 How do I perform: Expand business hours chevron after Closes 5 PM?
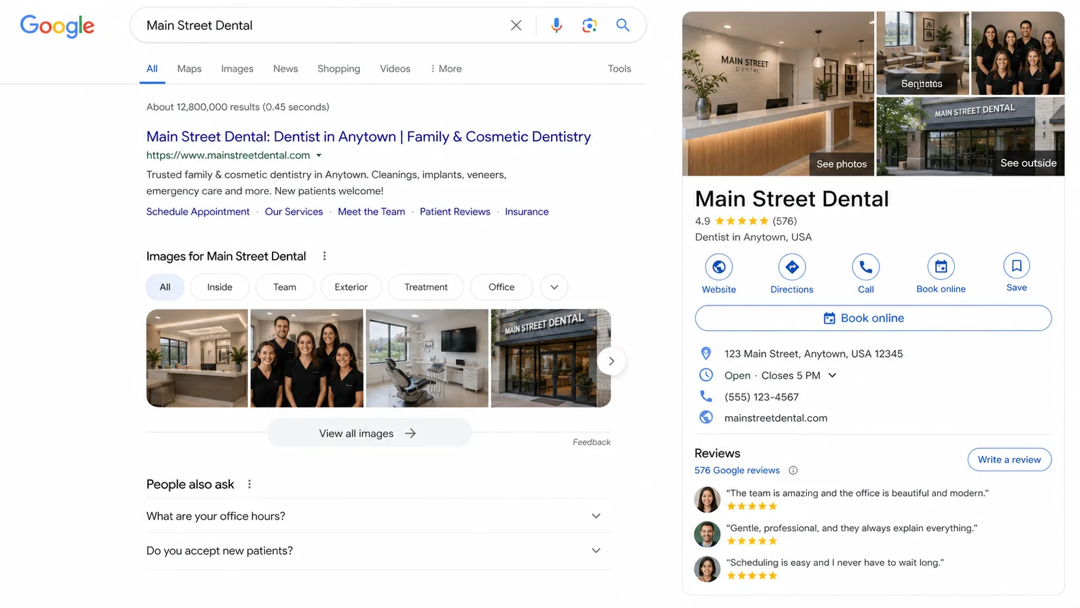[833, 375]
